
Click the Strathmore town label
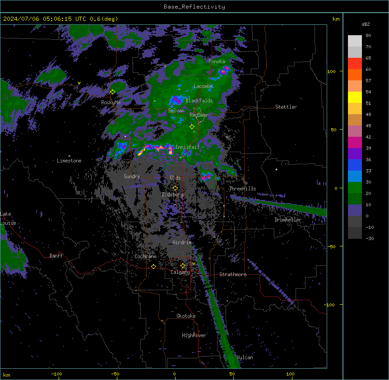[233, 274]
